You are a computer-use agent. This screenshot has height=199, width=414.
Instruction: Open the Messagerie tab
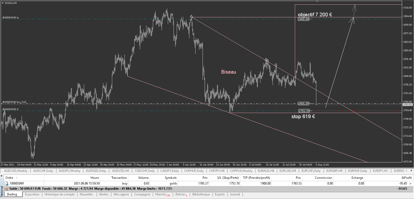tap(121, 195)
